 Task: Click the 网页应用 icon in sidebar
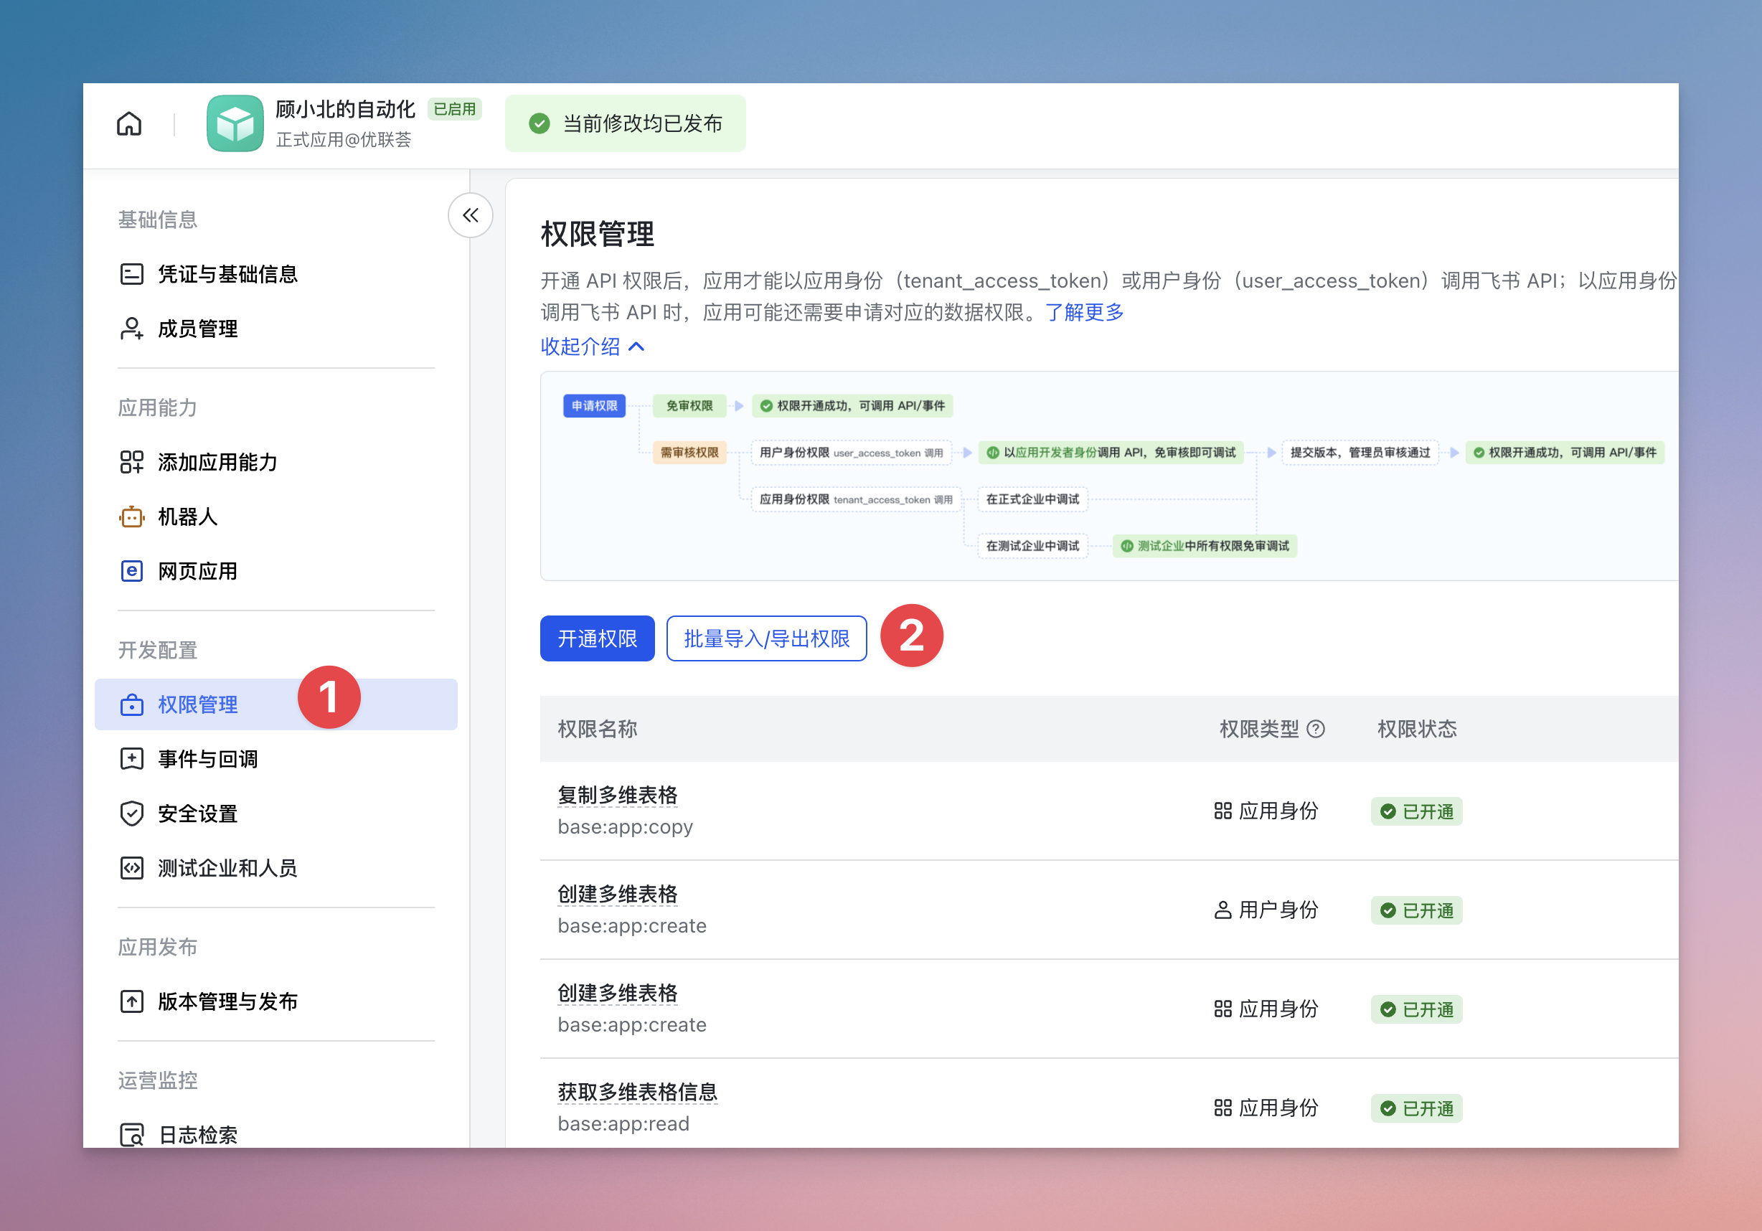(x=131, y=571)
